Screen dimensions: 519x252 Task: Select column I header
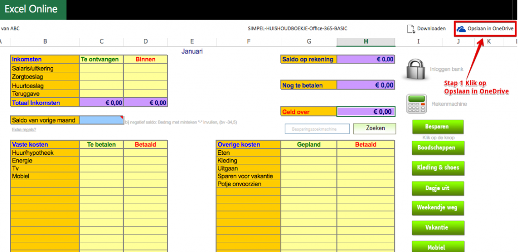click(418, 41)
